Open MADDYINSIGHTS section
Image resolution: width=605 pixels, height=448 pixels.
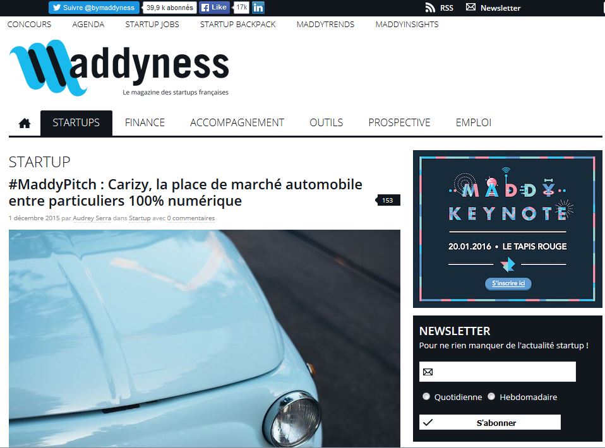407,24
